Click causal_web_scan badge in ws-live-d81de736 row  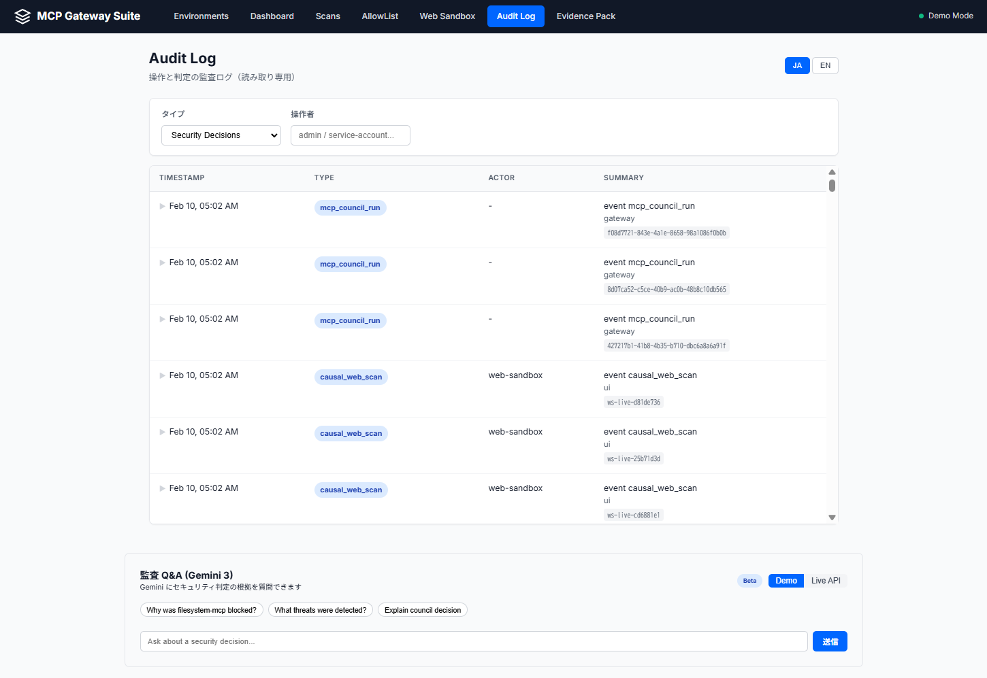point(351,377)
